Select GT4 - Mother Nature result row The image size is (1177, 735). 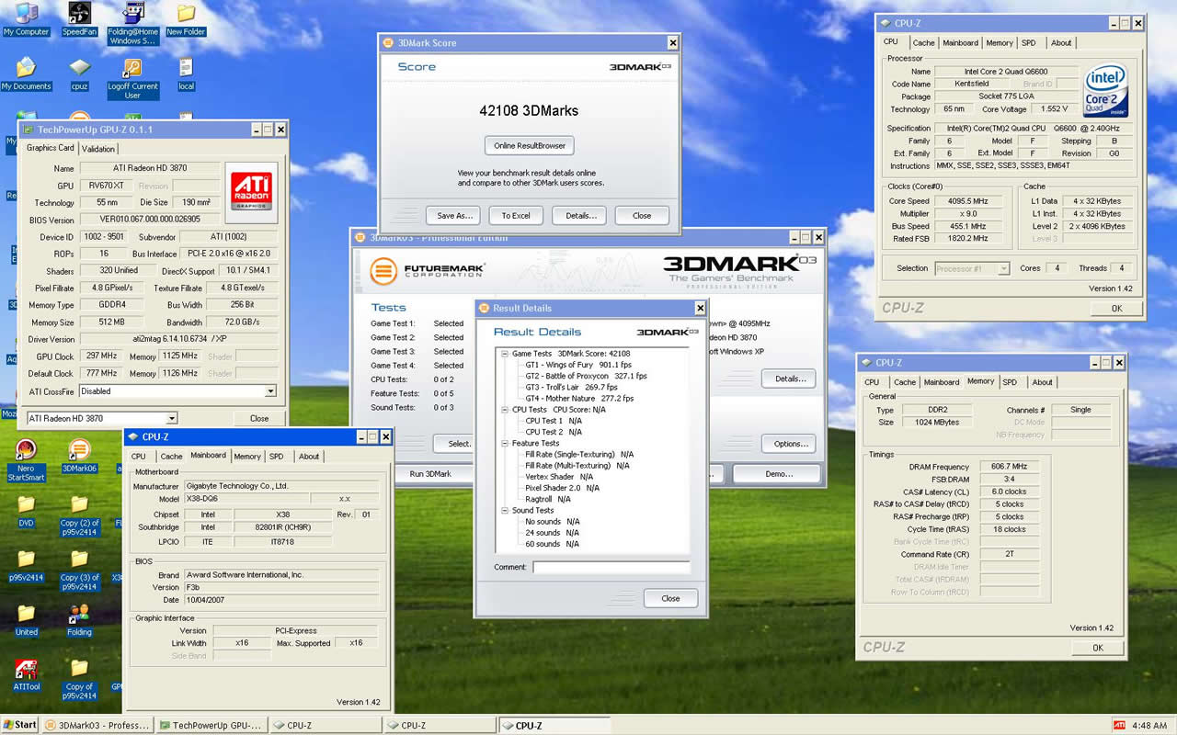pyautogui.click(x=579, y=399)
